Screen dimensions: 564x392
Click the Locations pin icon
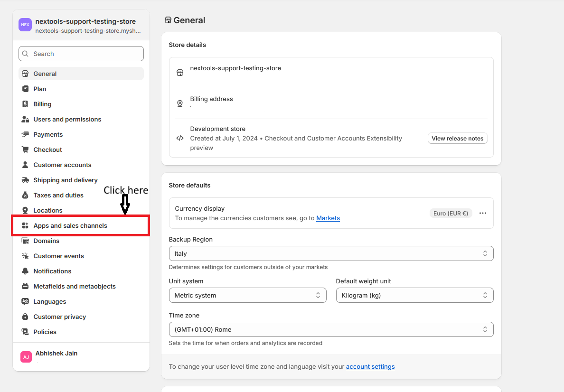25,210
